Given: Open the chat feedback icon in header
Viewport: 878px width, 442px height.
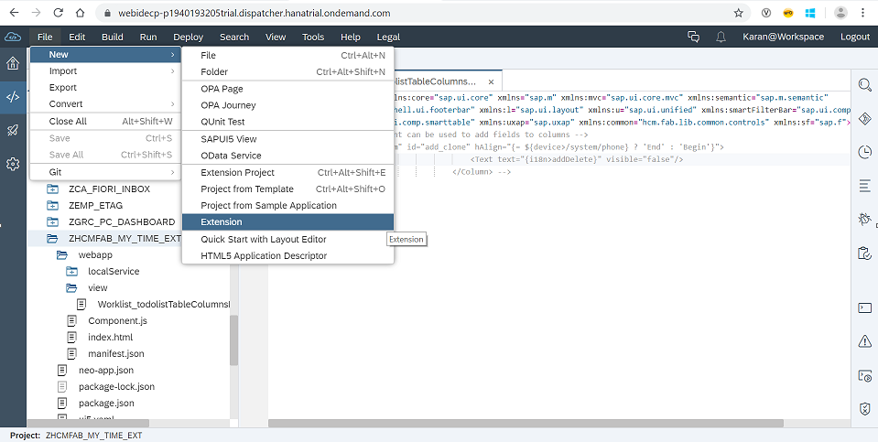Looking at the screenshot, I should [x=693, y=37].
